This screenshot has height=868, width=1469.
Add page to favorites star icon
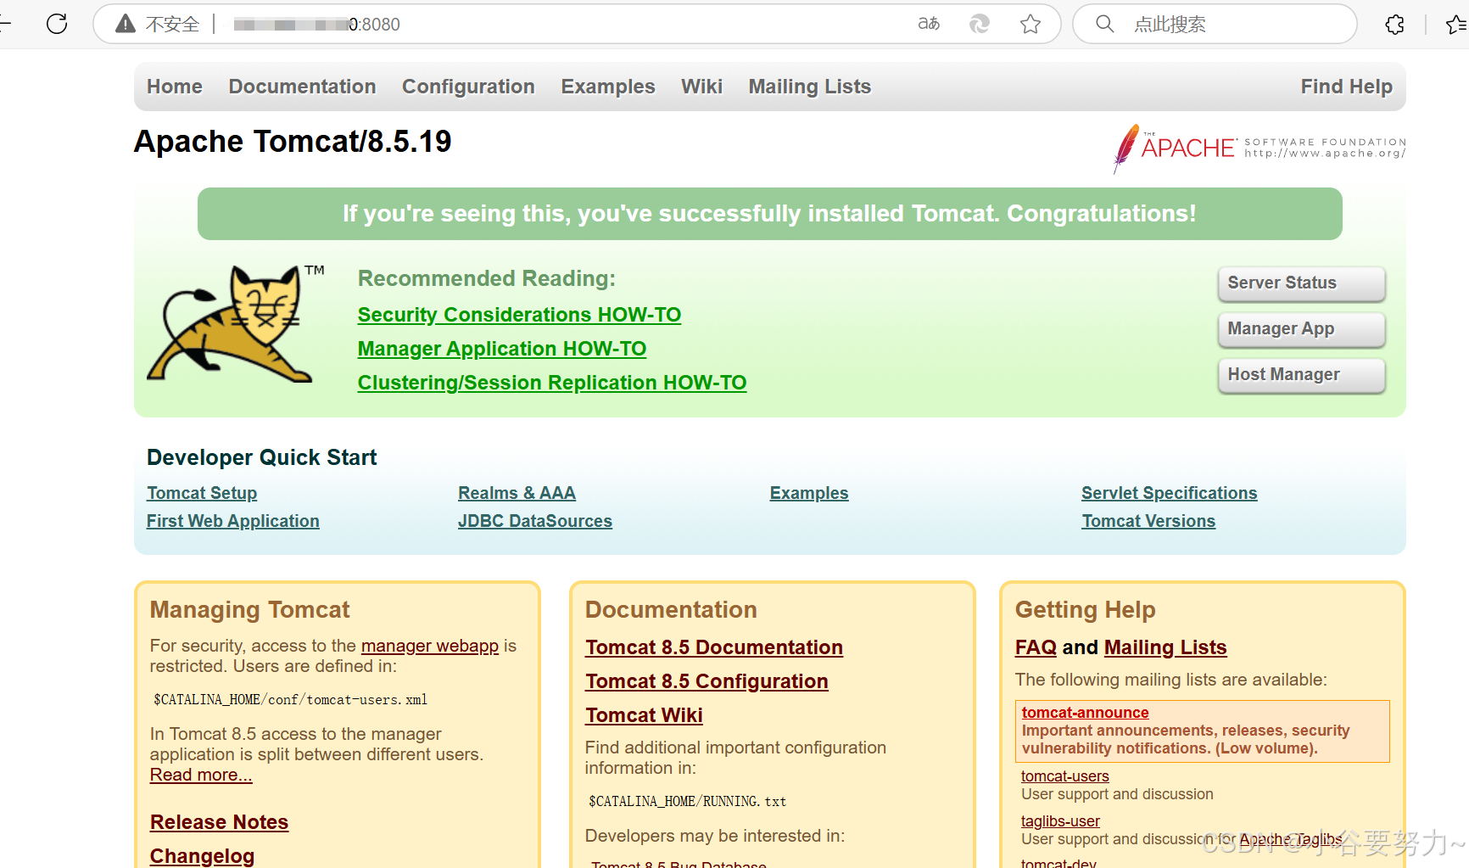1031,24
